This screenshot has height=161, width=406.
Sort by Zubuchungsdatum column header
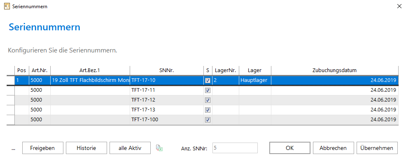[x=334, y=70]
